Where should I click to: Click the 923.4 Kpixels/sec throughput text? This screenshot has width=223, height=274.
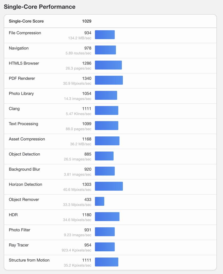coord(76,250)
